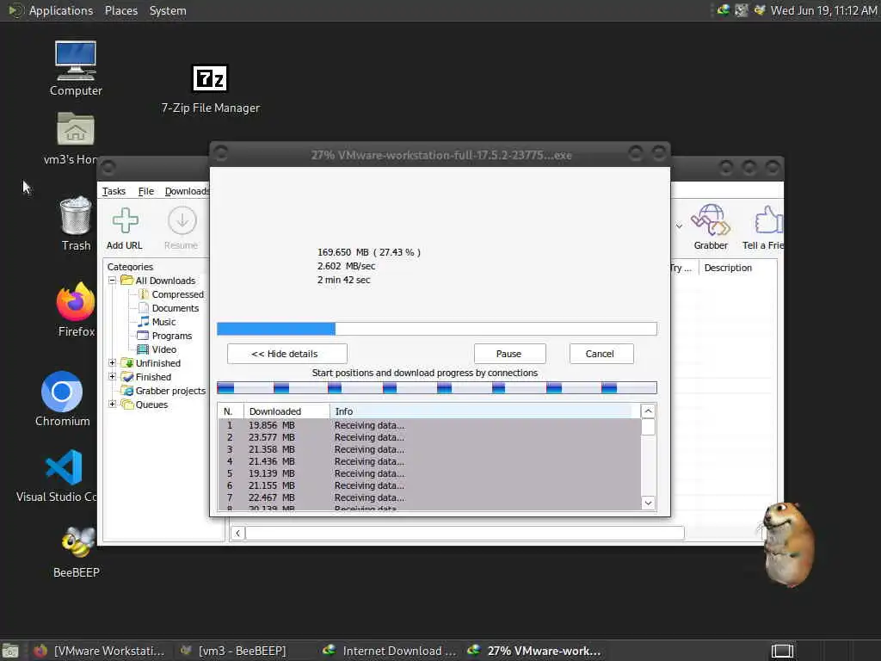Viewport: 881px width, 661px height.
Task: Expand the Finished tree node
Action: coord(113,377)
